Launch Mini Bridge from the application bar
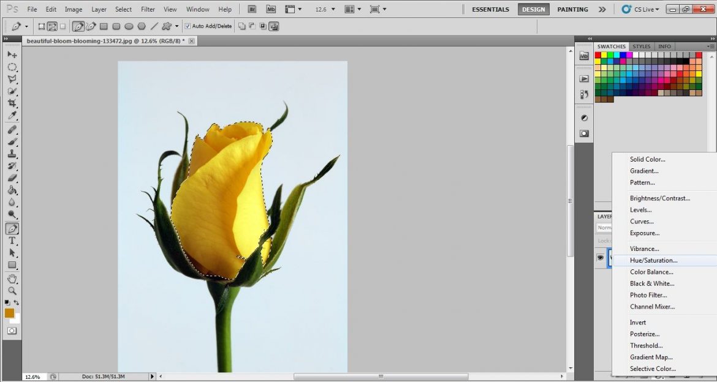The image size is (717, 382). pos(271,9)
